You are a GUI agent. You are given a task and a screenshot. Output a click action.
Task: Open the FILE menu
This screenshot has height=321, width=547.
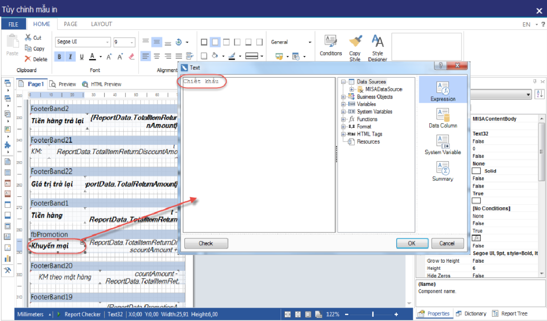[14, 24]
